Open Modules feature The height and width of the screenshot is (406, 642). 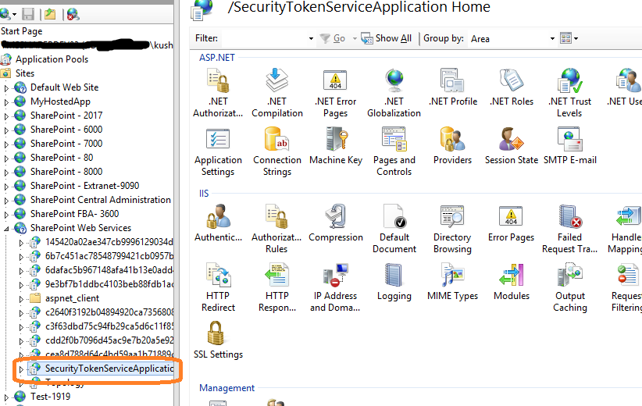tap(512, 282)
